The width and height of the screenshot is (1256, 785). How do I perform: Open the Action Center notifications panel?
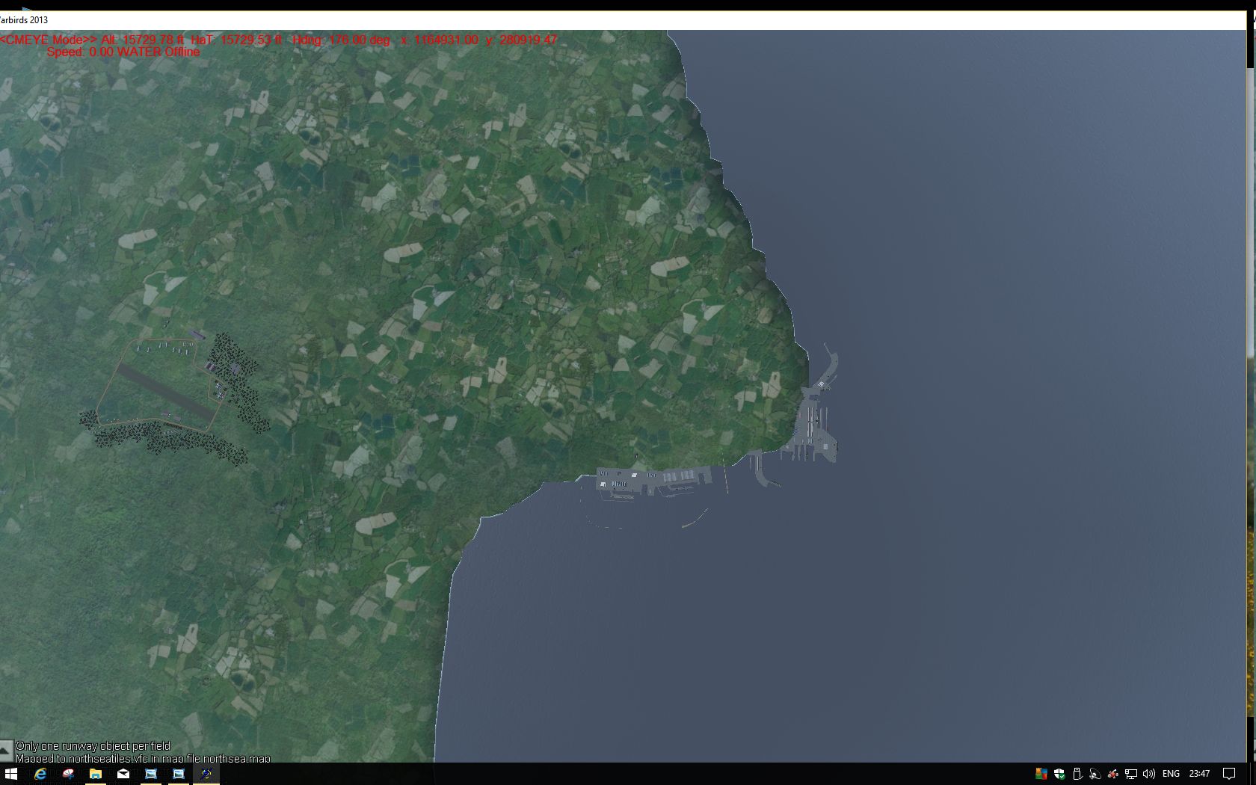(1229, 774)
